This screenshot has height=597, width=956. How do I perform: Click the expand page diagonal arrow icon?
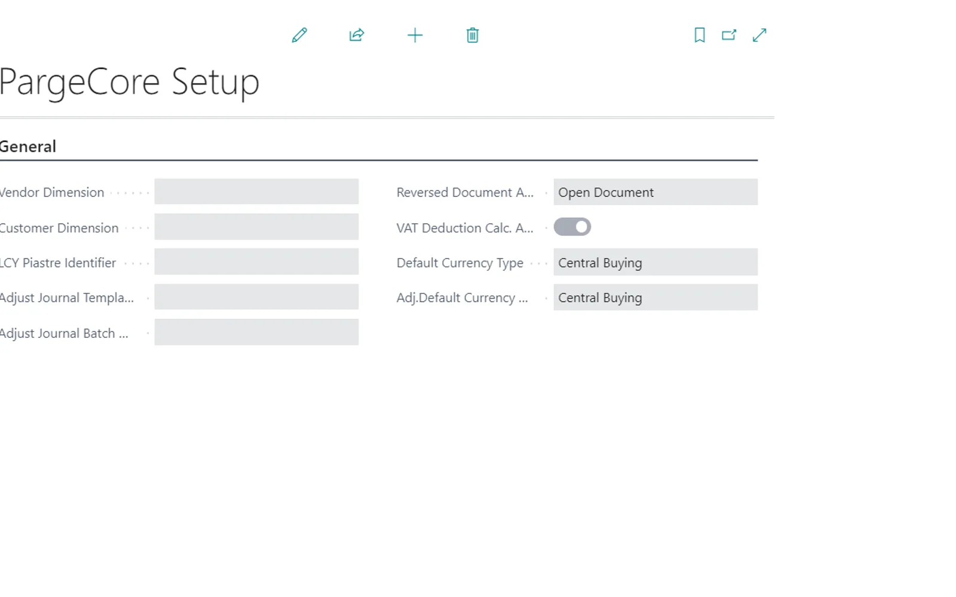[759, 35]
